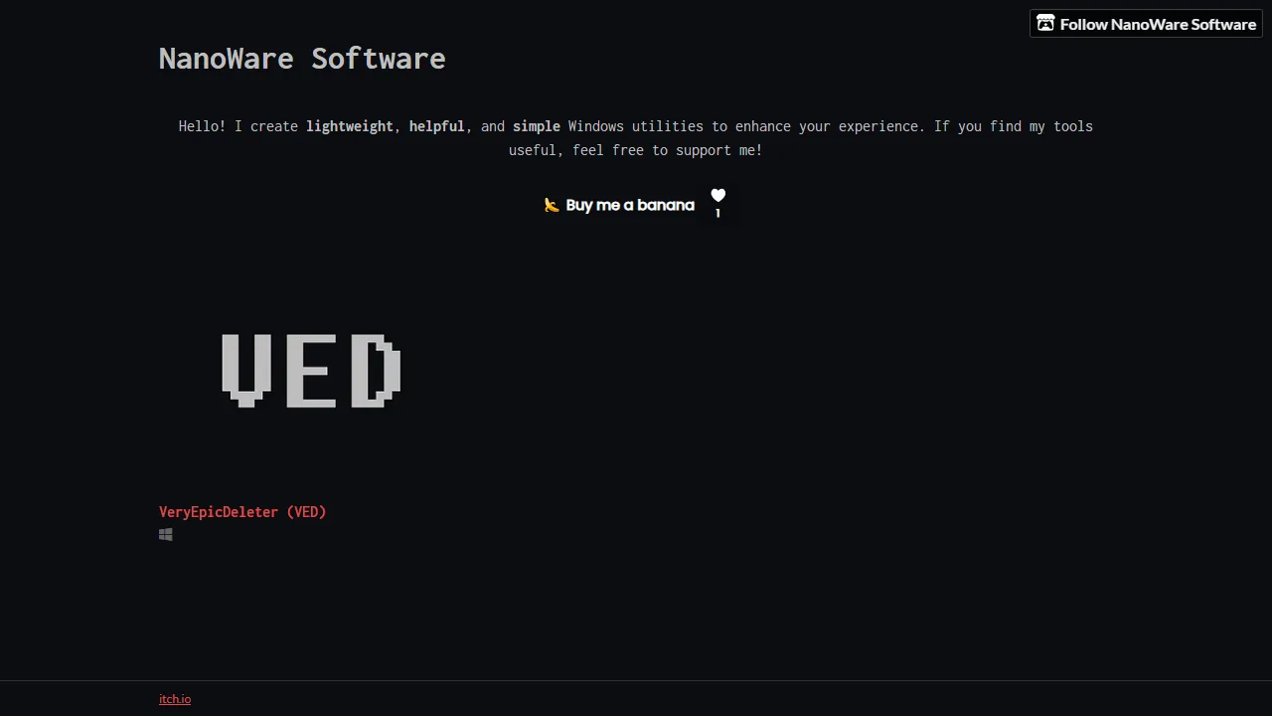Select the Windows platform icon under VeryEpicDeleter

[165, 534]
